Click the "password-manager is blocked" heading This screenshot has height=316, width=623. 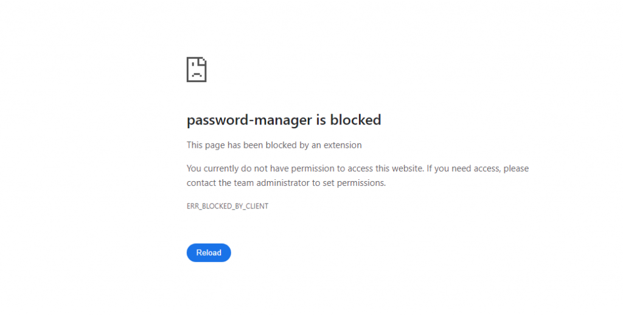284,120
